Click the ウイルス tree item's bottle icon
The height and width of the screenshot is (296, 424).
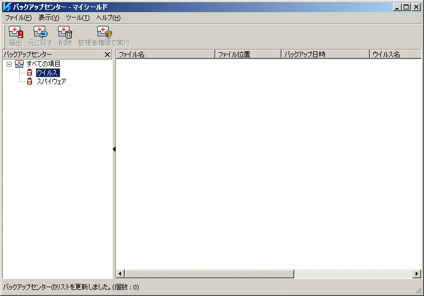[29, 73]
